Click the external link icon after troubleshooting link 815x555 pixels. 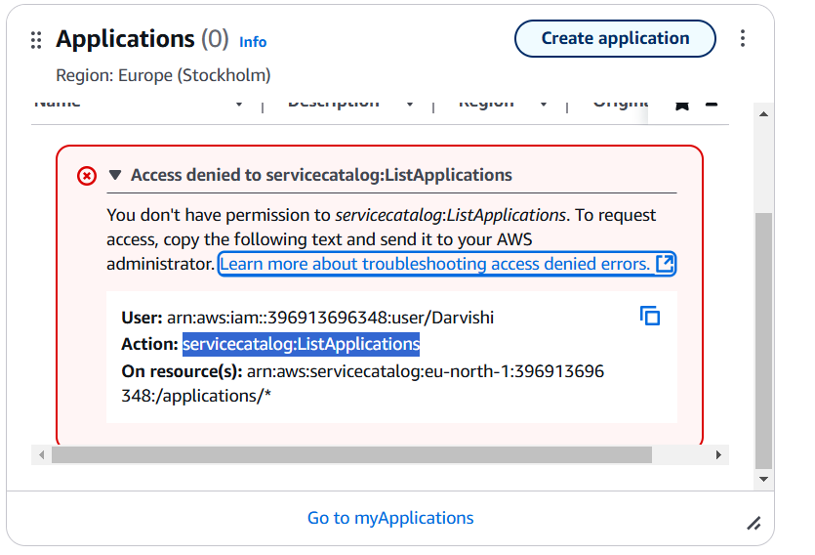(x=665, y=264)
